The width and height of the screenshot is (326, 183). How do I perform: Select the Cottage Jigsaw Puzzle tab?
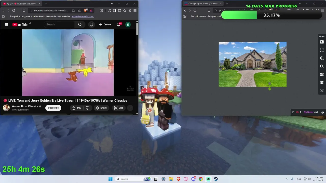[202, 4]
